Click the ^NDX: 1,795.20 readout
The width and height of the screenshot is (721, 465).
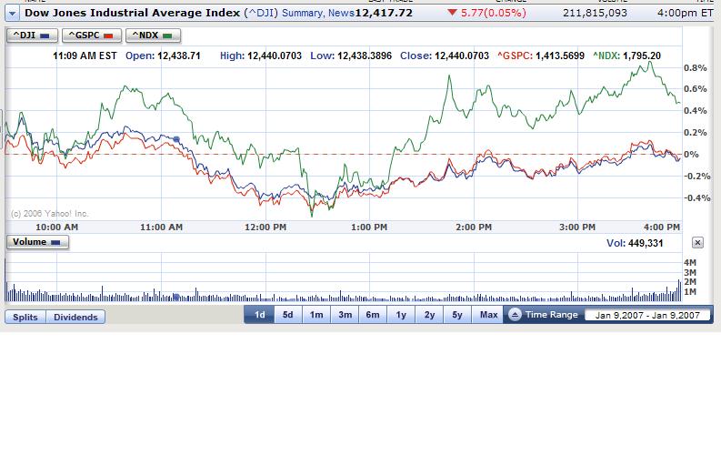[x=626, y=56]
